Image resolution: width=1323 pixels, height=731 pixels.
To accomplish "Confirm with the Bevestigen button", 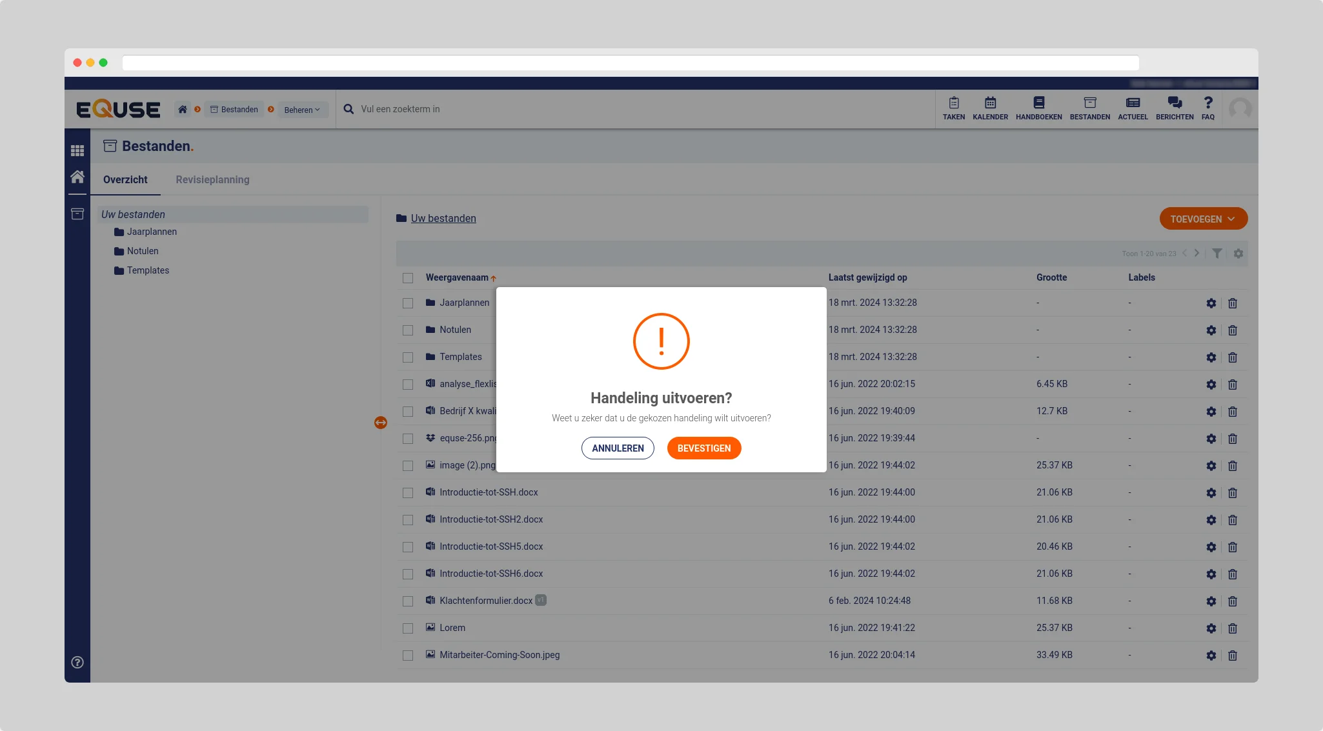I will click(x=703, y=448).
